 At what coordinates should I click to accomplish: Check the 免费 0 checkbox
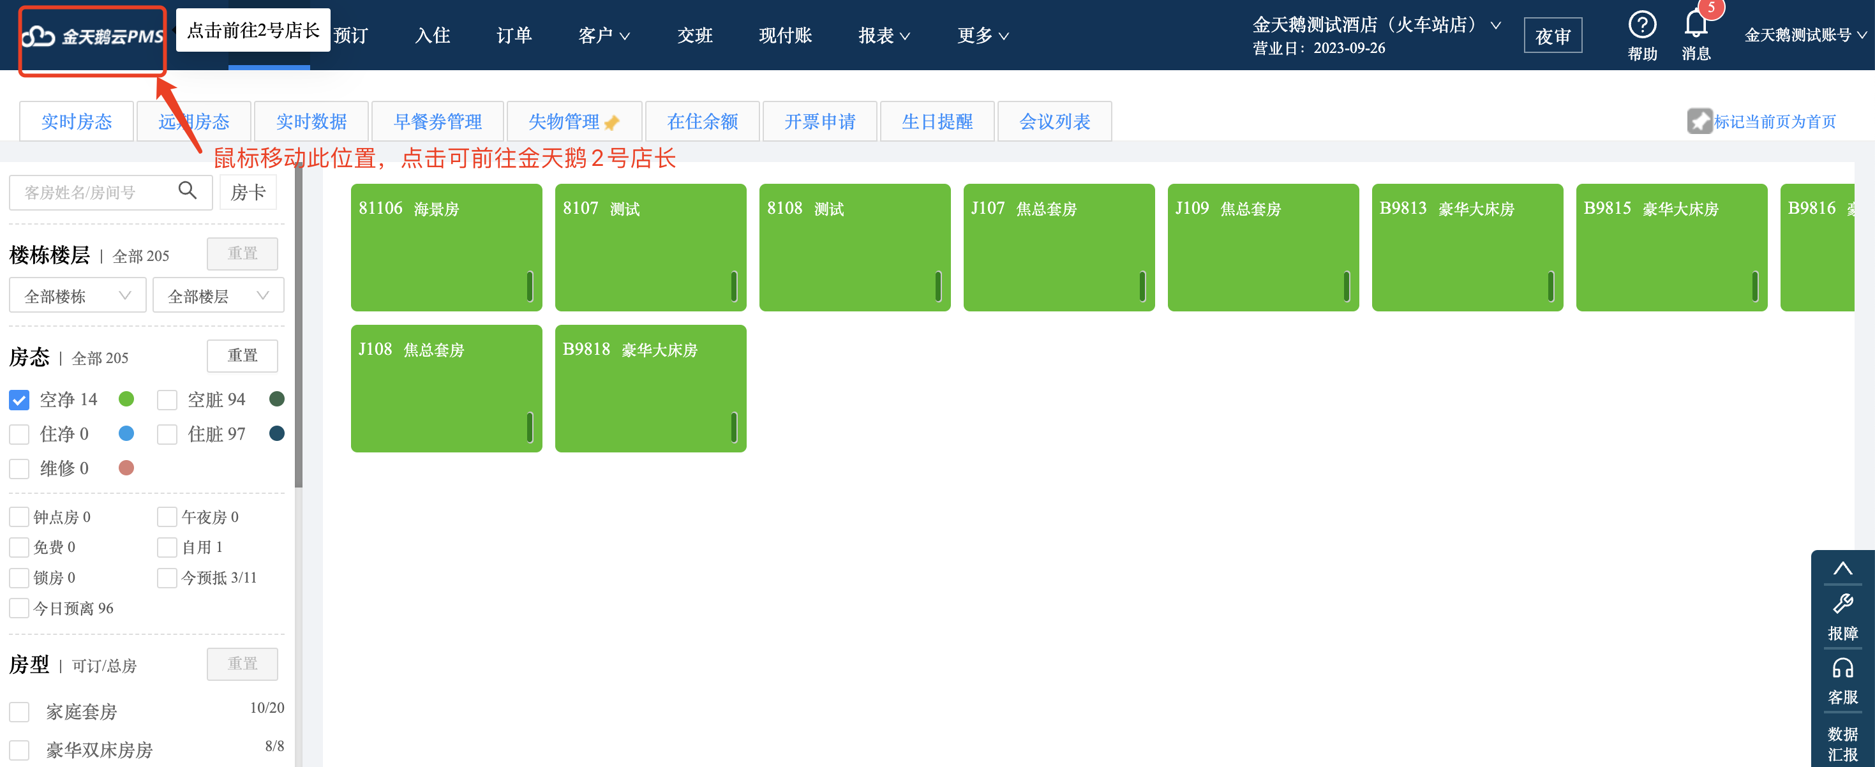[x=19, y=546]
